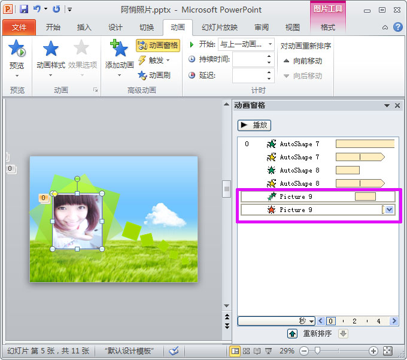Close the 动画窗格 pane
Image resolution: width=407 pixels, height=360 pixels.
tap(397, 105)
